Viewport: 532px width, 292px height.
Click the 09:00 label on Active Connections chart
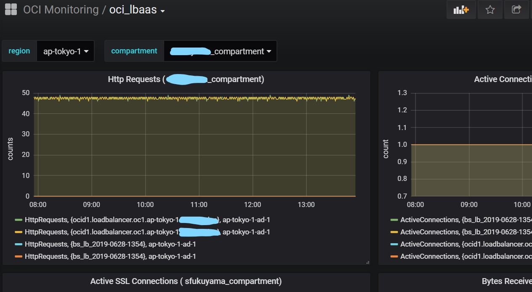469,205
